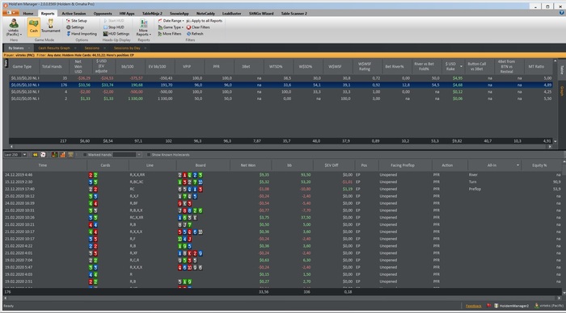Viewport: 566px width, 313px height.
Task: Expand the More Reports dropdown
Action: [x=143, y=27]
